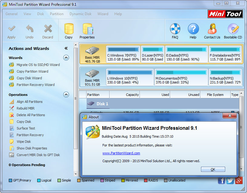
Task: Select the E:Dados partition block
Action: coord(187,54)
